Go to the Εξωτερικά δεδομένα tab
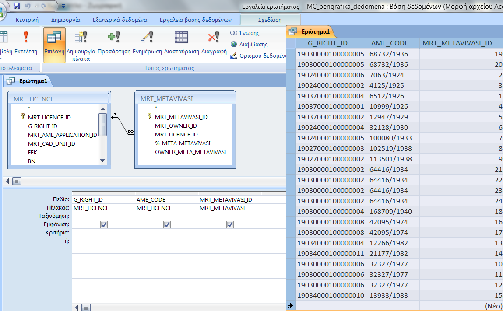 coord(120,20)
